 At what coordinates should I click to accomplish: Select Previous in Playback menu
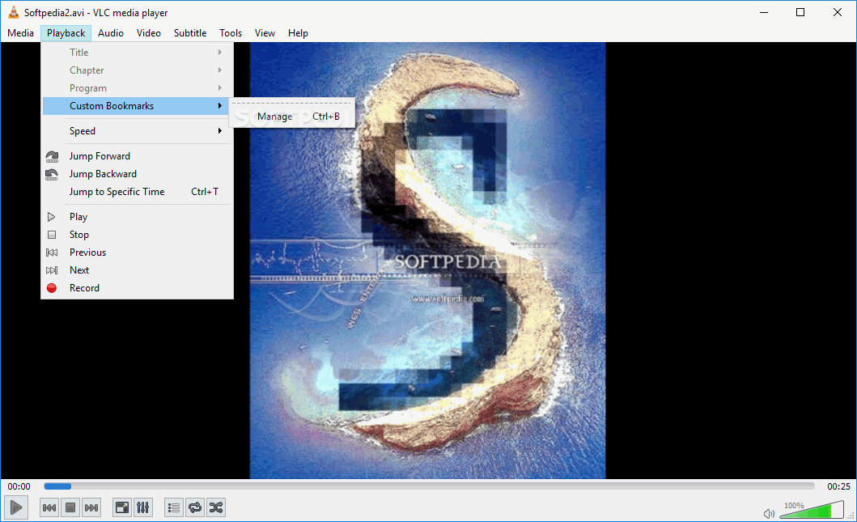[x=137, y=253]
